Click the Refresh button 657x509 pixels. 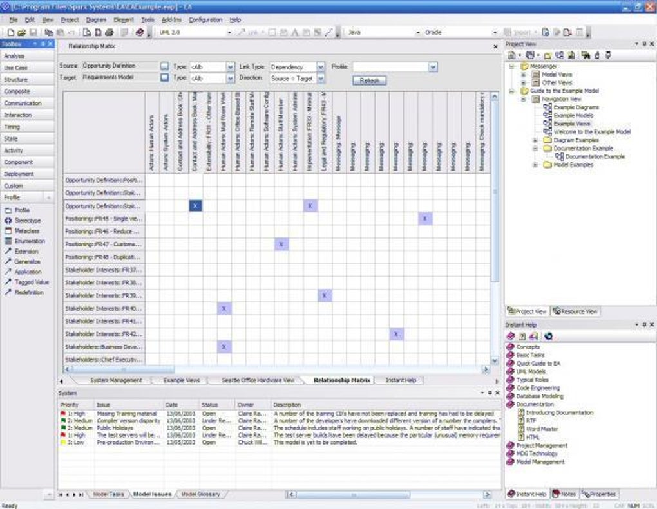[x=370, y=80]
